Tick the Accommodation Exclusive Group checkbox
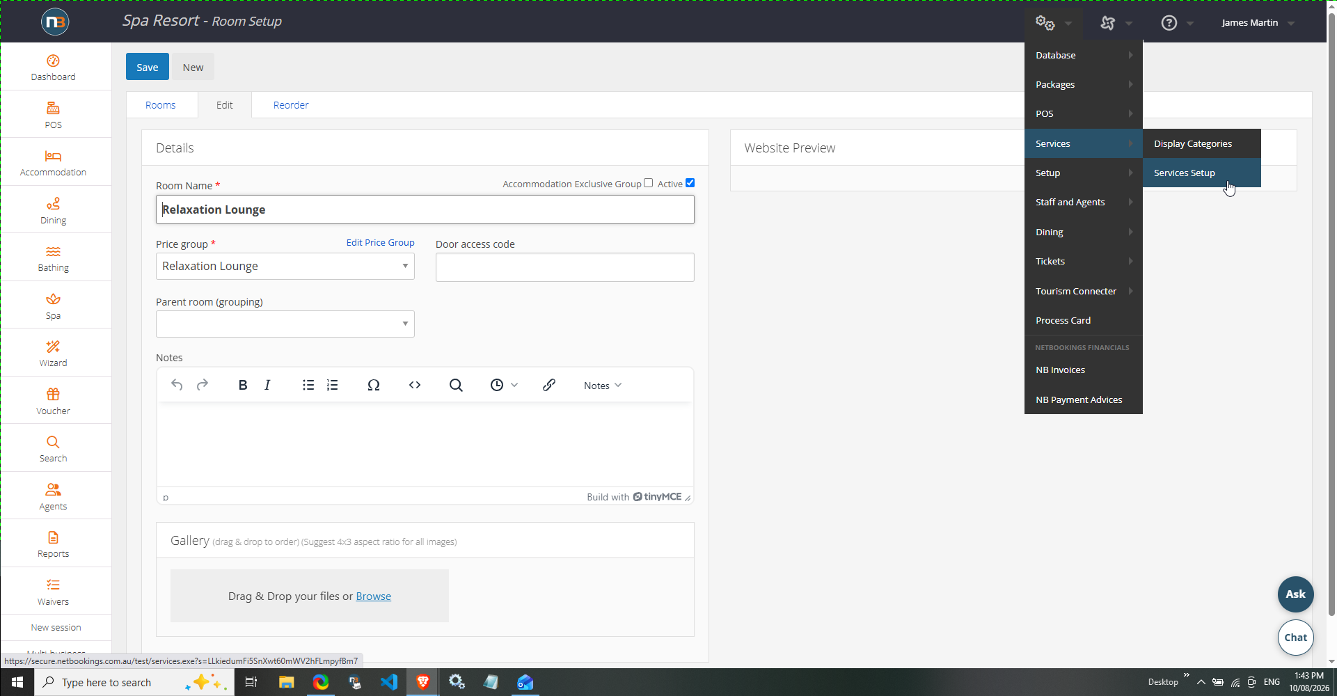The height and width of the screenshot is (696, 1337). 649,183
